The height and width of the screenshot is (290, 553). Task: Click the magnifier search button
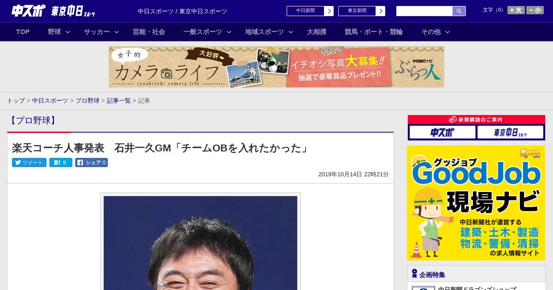tap(459, 11)
